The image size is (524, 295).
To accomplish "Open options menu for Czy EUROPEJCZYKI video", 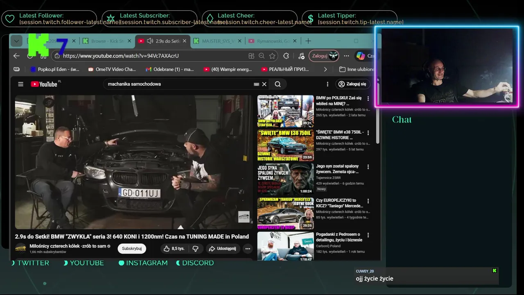I will 368,201.
